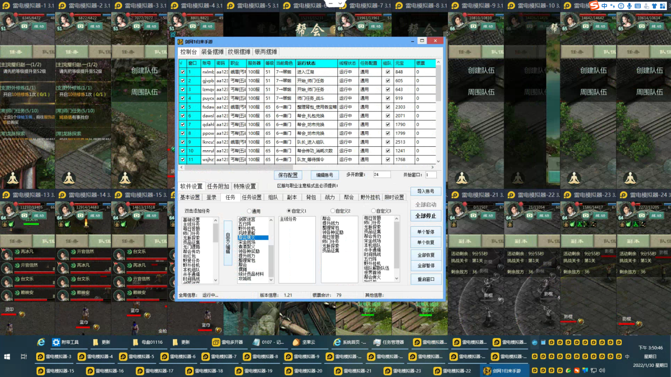The width and height of the screenshot is (671, 377).
Task: Click the camera icon in 雷电模拟器-2 window
Action: click(x=80, y=26)
